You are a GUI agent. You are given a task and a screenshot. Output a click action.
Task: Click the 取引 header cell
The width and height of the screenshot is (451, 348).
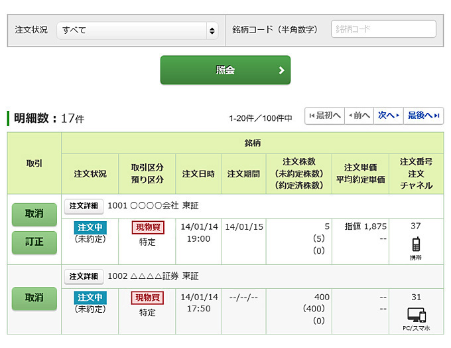(x=34, y=163)
